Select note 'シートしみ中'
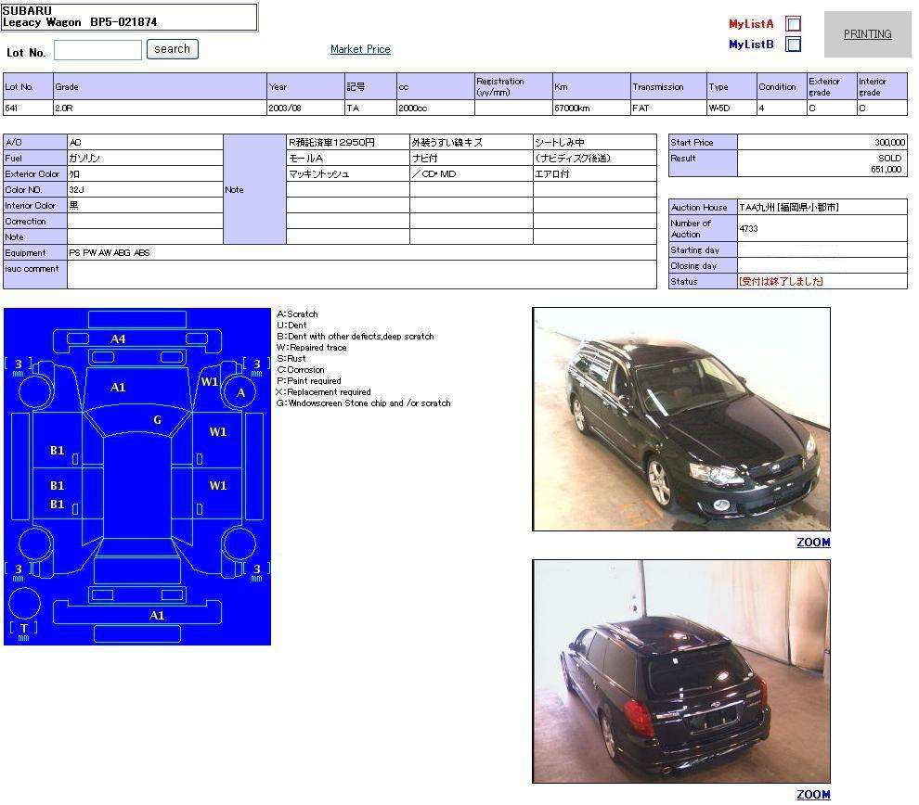The image size is (919, 805). click(560, 142)
